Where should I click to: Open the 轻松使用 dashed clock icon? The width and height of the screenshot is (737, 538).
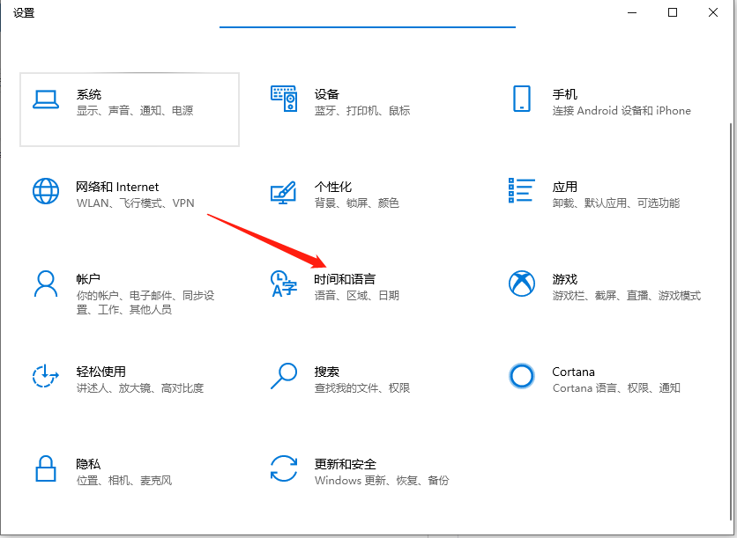(45, 376)
